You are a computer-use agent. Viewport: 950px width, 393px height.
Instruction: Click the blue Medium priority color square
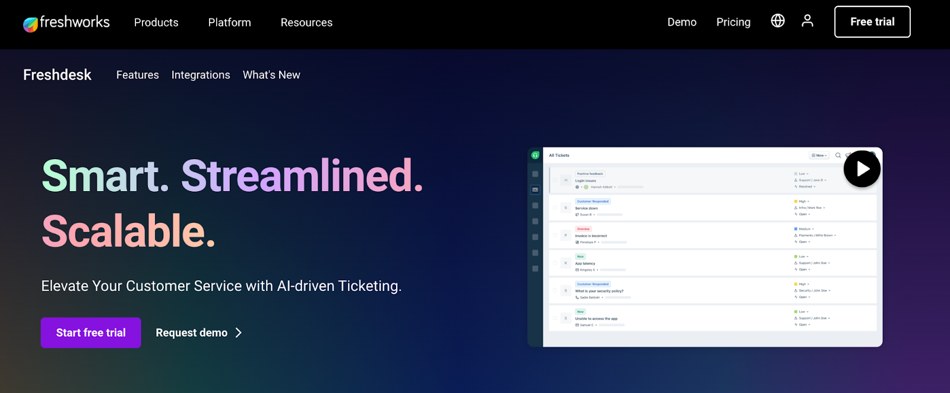pyautogui.click(x=796, y=229)
